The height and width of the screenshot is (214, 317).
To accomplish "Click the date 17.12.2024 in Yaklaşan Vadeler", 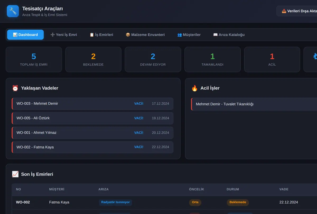I will pyautogui.click(x=160, y=104).
